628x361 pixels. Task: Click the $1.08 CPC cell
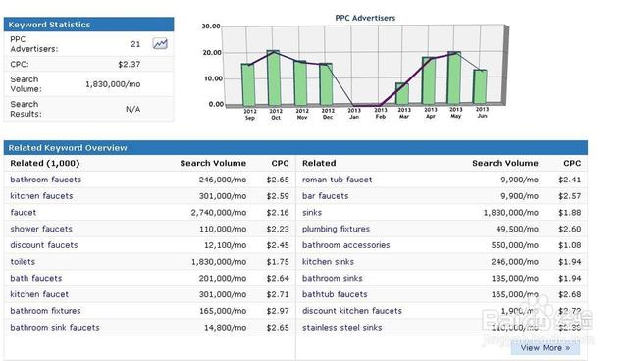click(569, 245)
